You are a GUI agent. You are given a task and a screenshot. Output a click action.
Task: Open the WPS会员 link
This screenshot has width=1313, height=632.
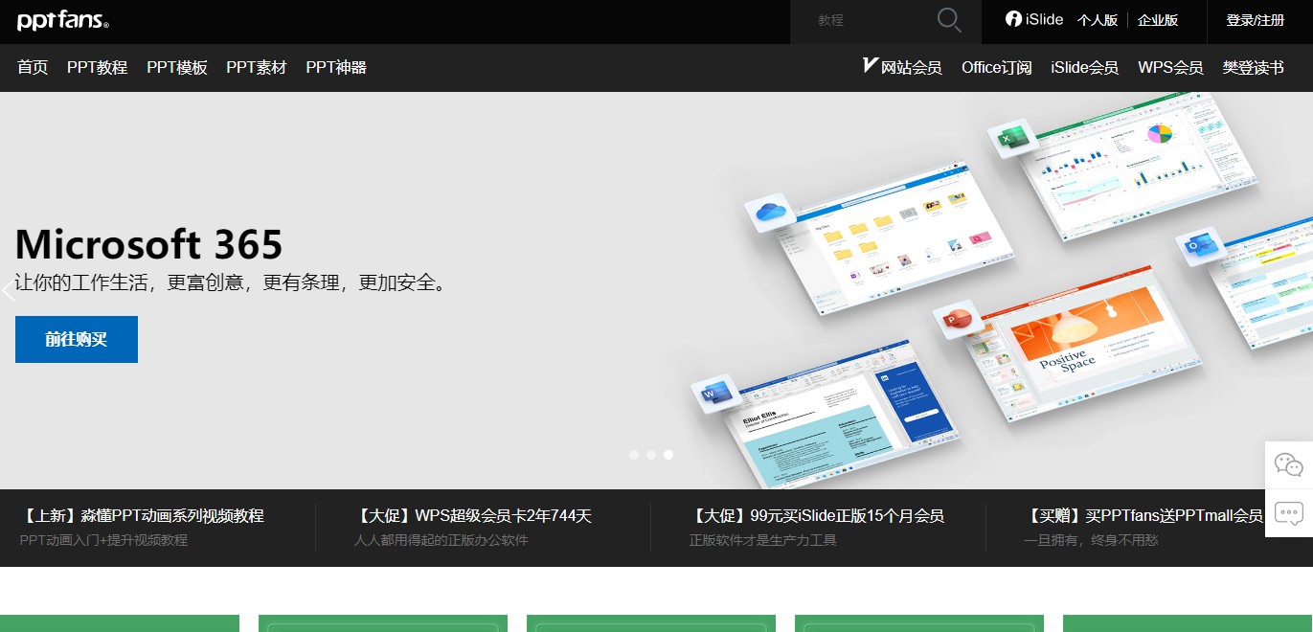[1170, 67]
